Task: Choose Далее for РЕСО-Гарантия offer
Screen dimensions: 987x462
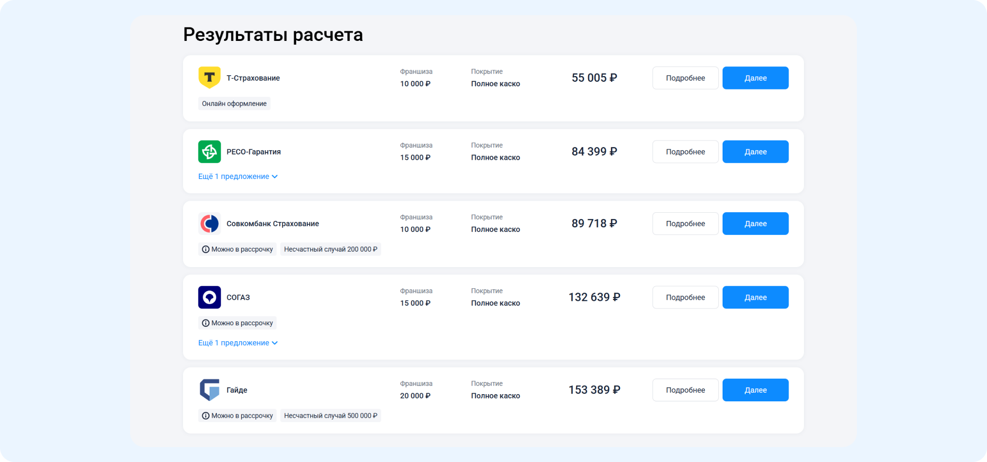Action: (755, 152)
